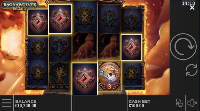Click the 14:18 clock display
The height and width of the screenshot is (111, 200).
point(188,3)
